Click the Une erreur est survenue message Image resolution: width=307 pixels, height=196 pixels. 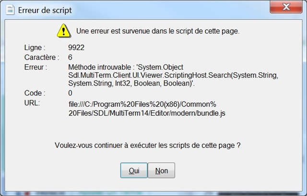point(158,31)
